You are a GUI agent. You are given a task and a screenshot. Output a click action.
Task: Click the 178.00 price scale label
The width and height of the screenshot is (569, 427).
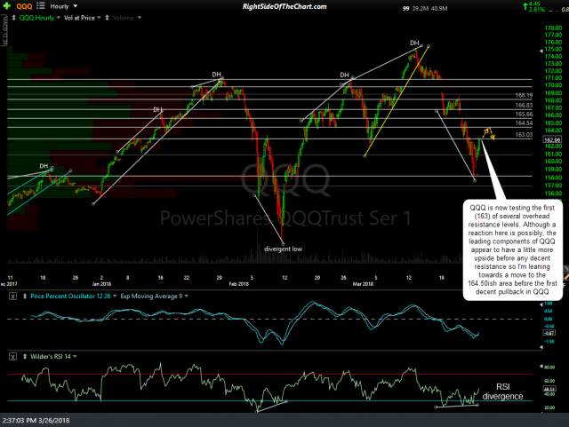pyautogui.click(x=553, y=28)
